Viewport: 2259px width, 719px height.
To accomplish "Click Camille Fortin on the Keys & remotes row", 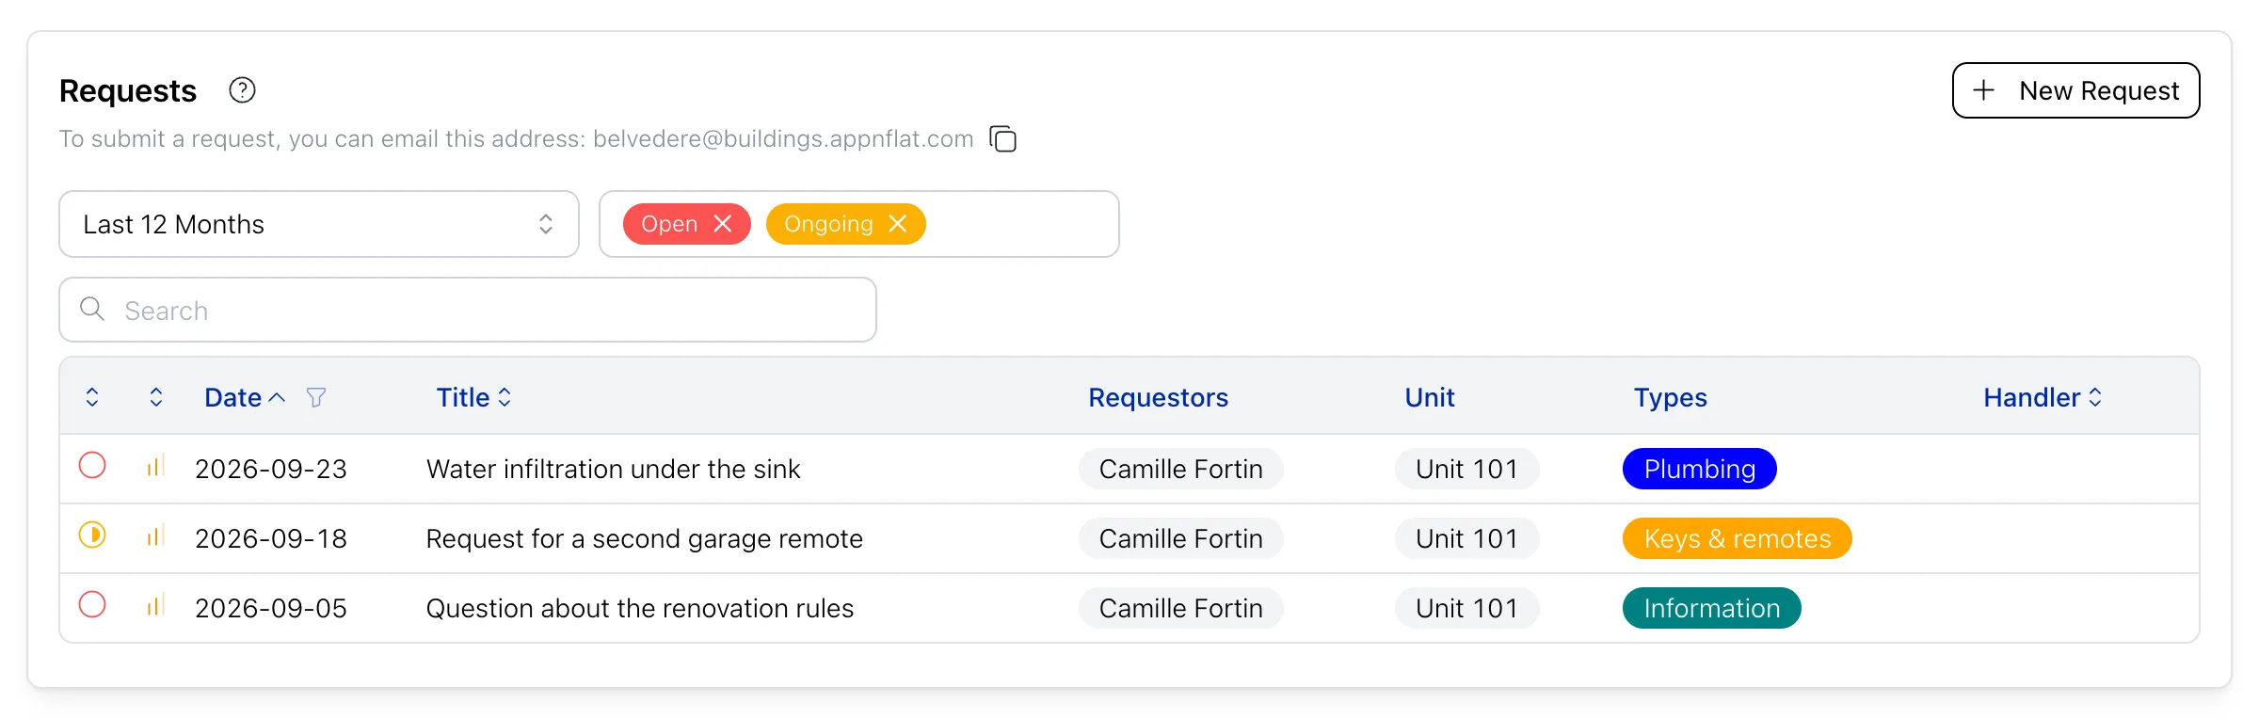I will 1180,538.
